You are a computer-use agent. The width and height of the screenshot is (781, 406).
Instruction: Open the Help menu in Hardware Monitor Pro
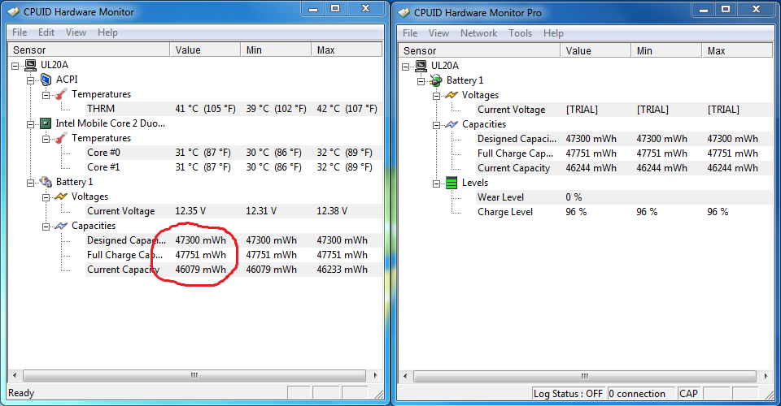(x=553, y=33)
